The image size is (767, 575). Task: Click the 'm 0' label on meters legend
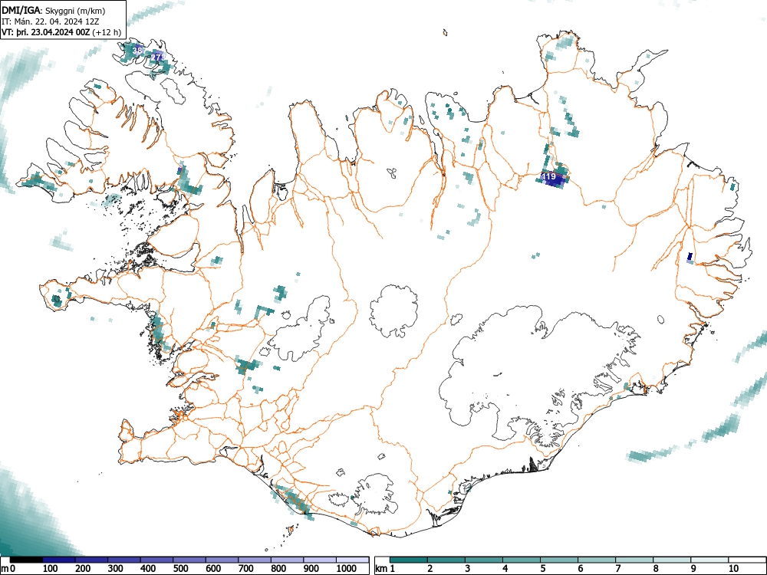pos(8,569)
